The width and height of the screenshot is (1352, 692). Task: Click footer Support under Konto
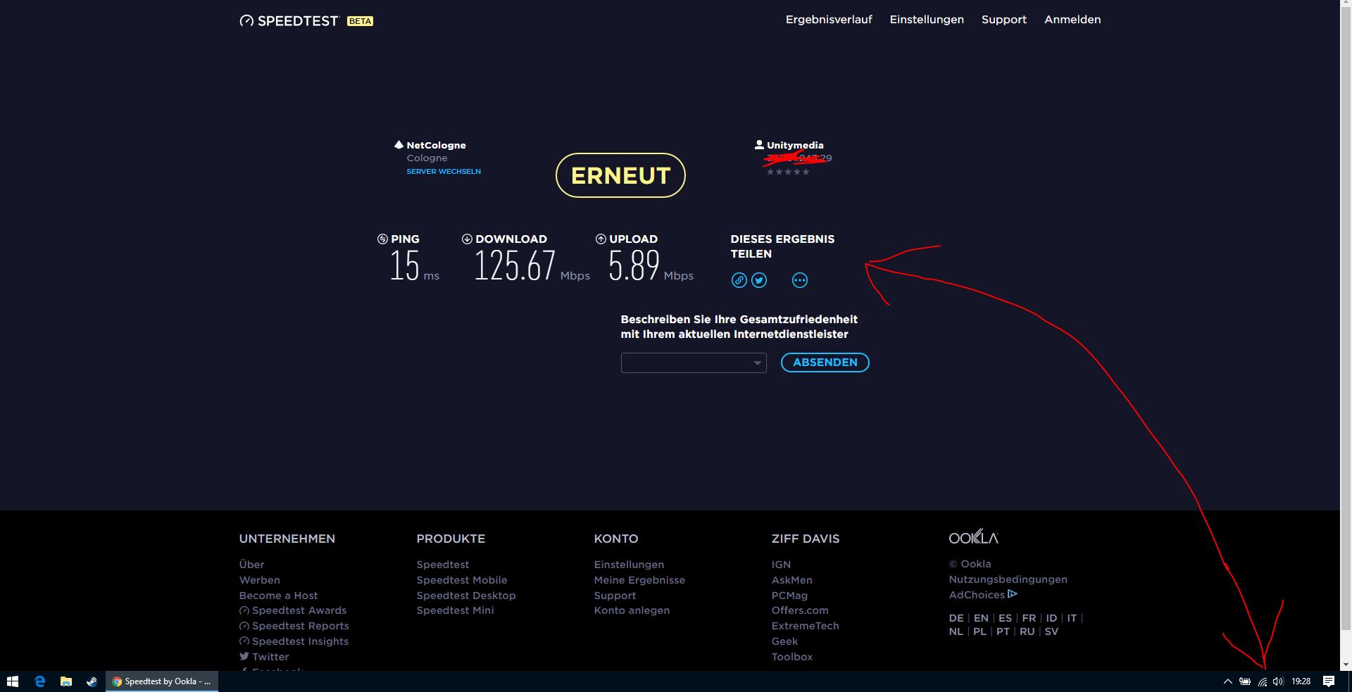615,596
